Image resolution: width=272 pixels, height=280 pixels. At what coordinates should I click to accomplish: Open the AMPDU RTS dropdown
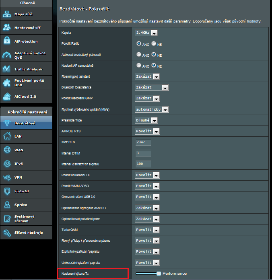pyautogui.click(x=147, y=131)
